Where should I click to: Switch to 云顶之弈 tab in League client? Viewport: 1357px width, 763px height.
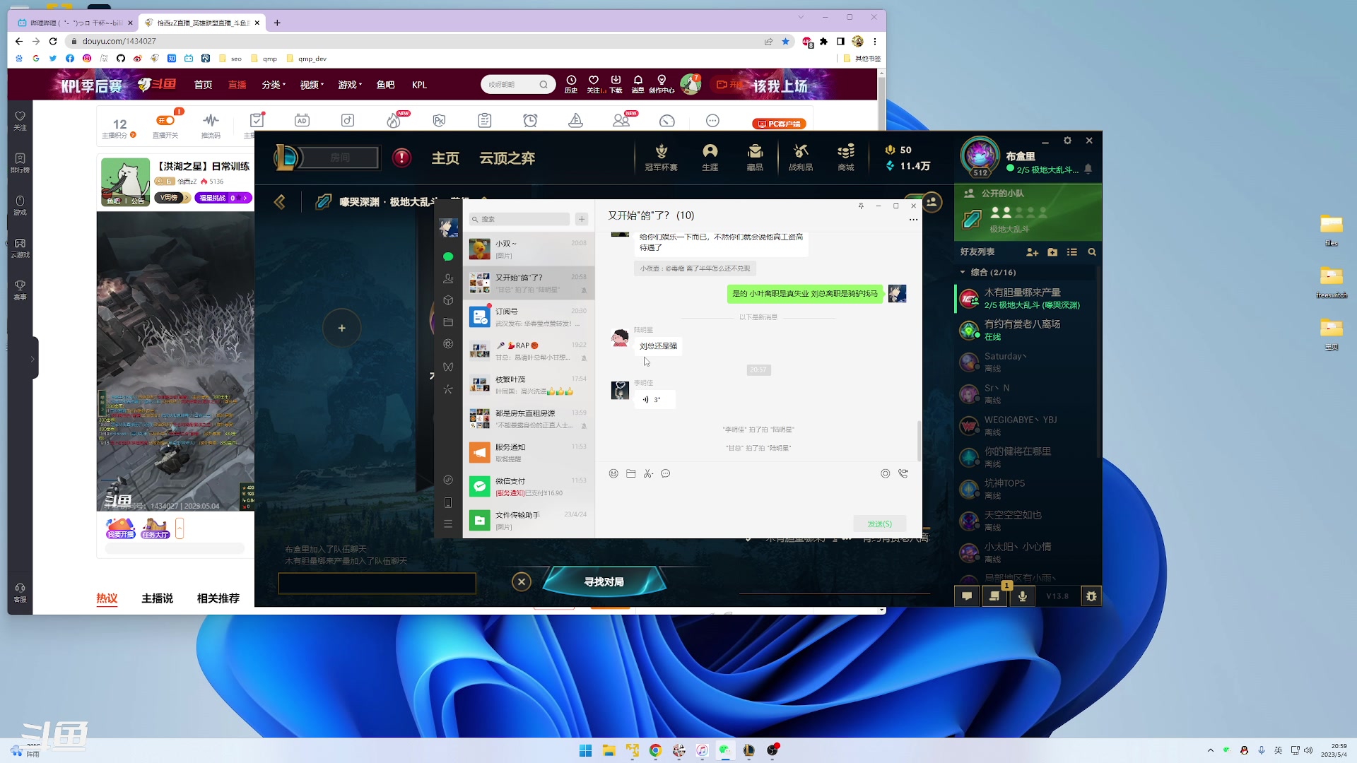tap(507, 158)
